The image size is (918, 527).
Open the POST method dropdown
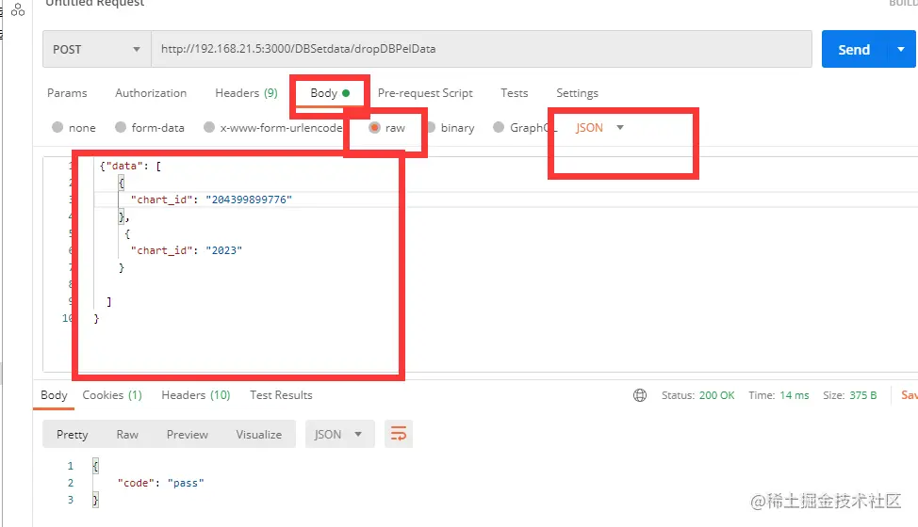point(96,49)
